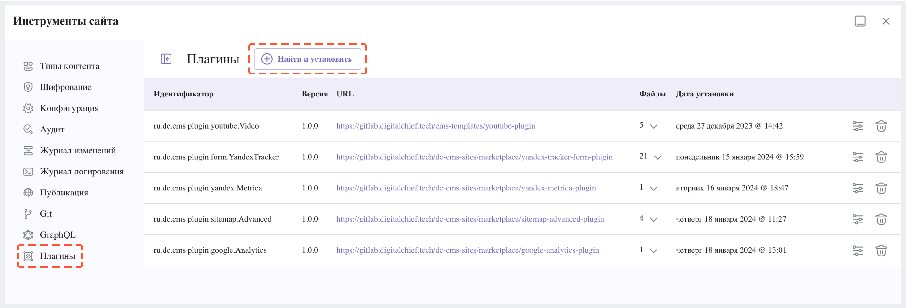Expand files list for sitemap.Advanced
The width and height of the screenshot is (906, 308).
(653, 220)
